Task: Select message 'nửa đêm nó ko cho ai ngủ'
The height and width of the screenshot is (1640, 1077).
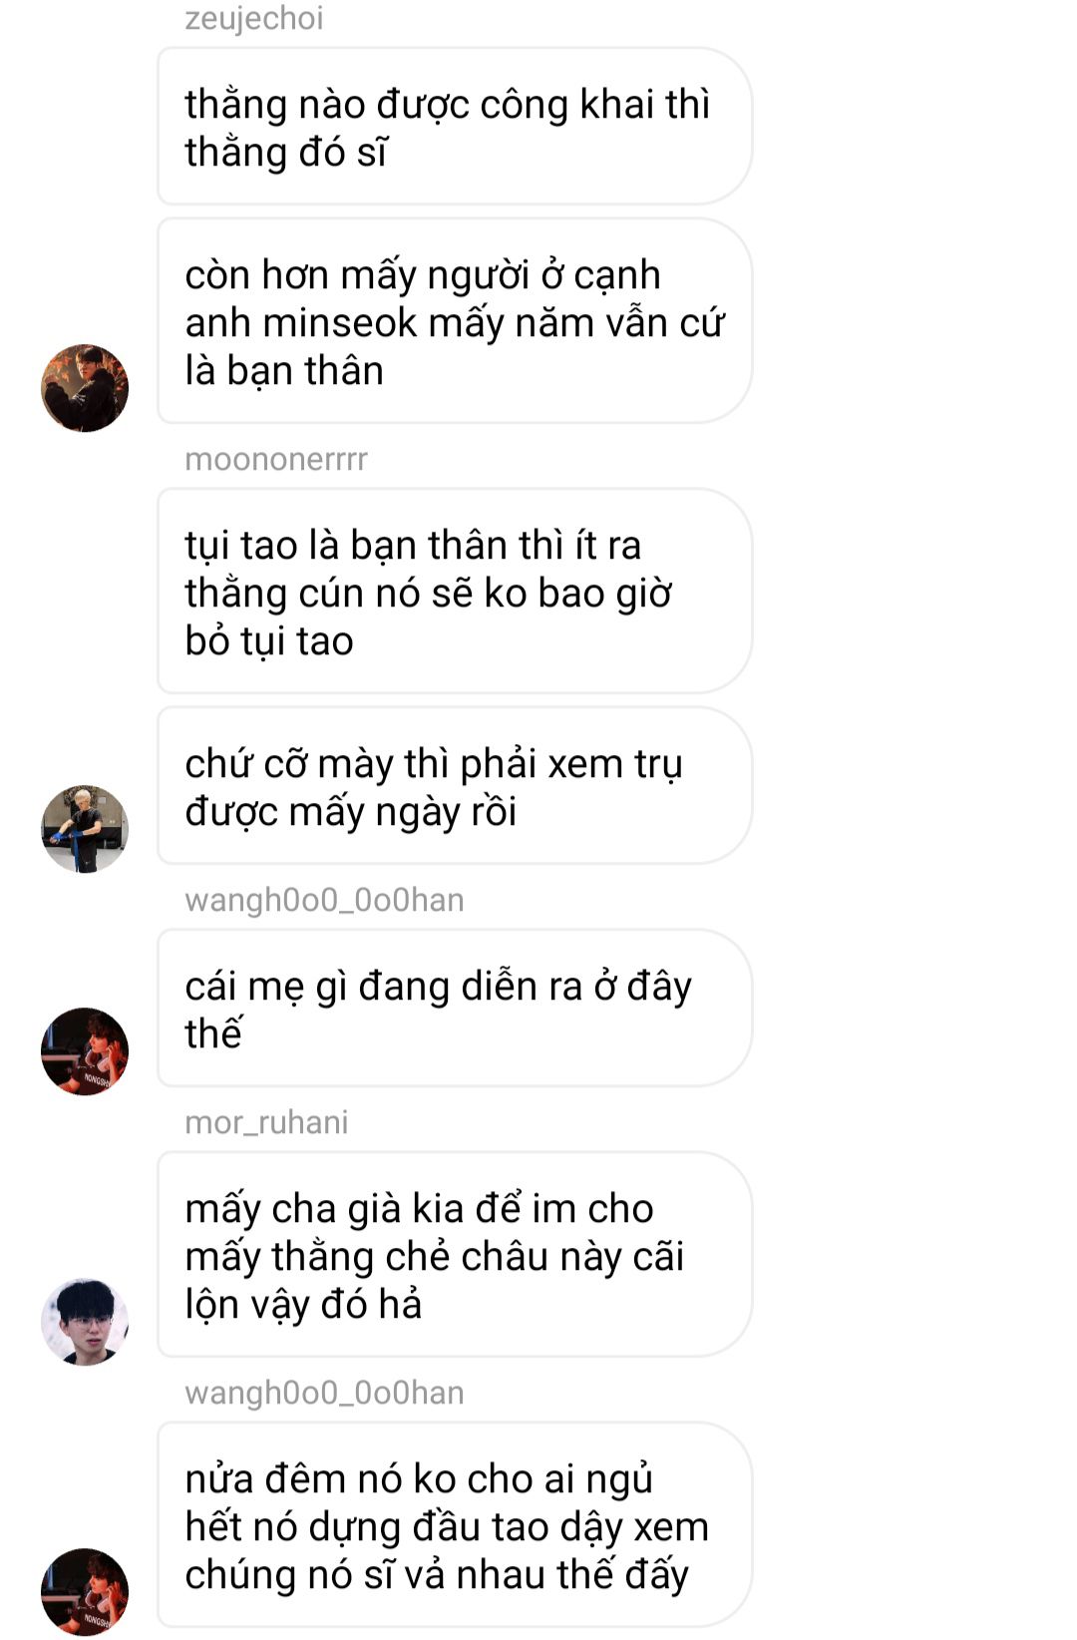Action: [454, 1525]
